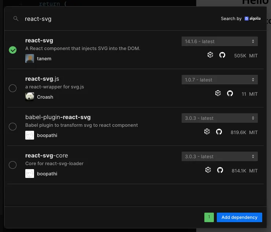Click the 505K download count
The width and height of the screenshot is (271, 232).
point(240,56)
